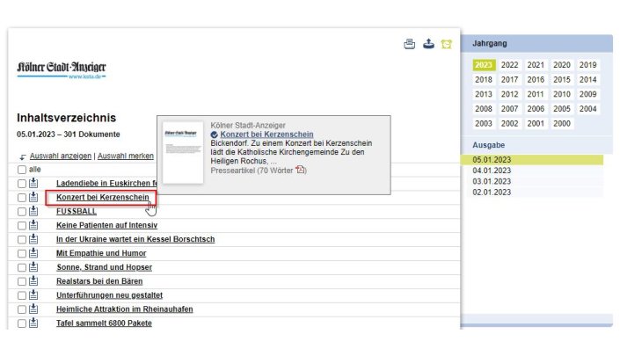The height and width of the screenshot is (349, 620).
Task: Check the box for FUSSBALL
Action: tap(22, 212)
